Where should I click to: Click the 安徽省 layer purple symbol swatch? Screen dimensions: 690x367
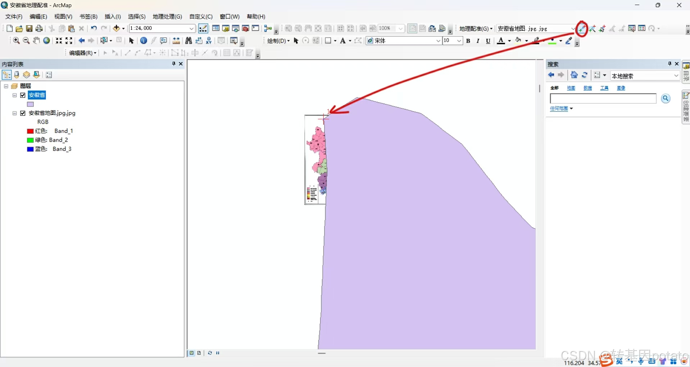30,104
